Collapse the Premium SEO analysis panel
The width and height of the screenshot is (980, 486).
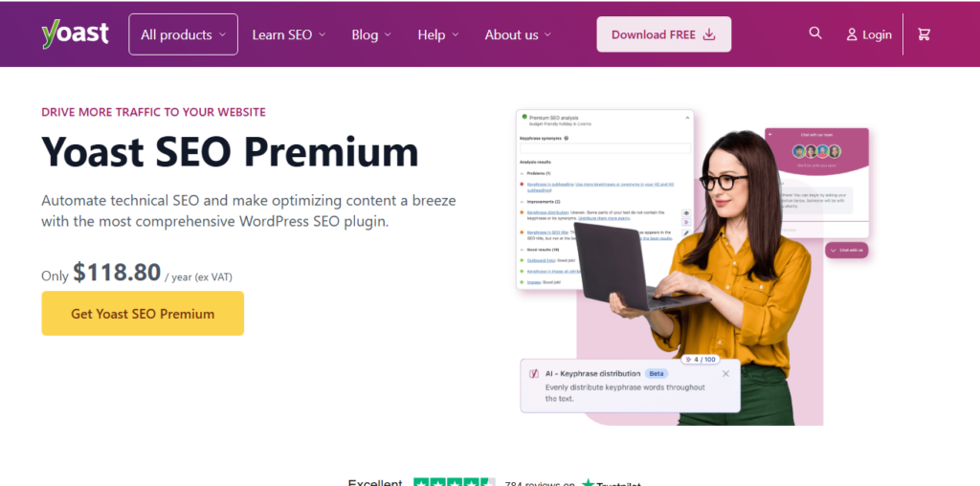(x=687, y=118)
